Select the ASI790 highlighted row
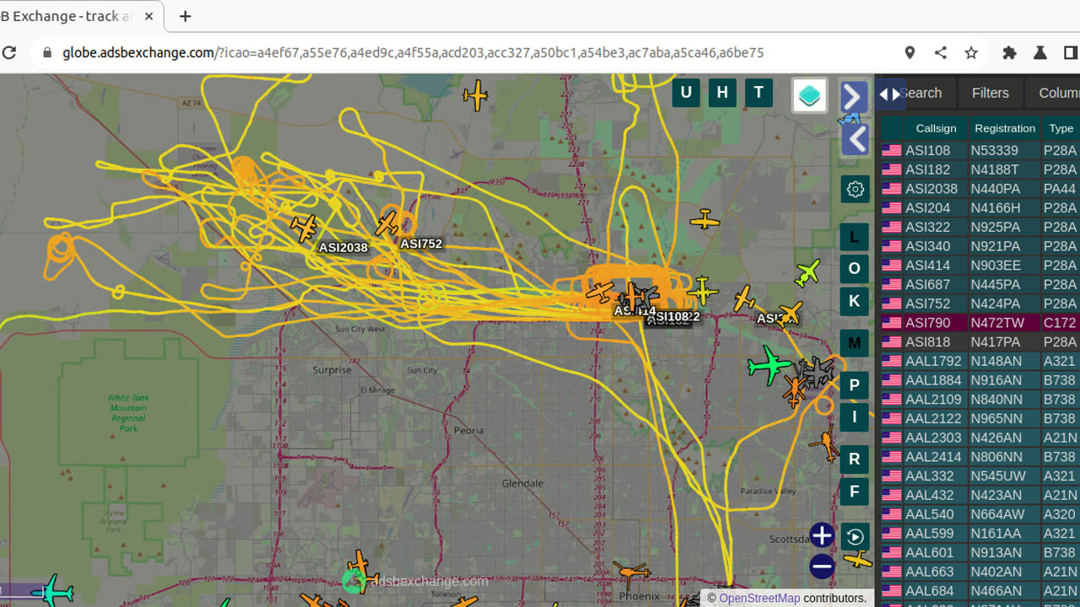1080x607 pixels. tap(979, 323)
